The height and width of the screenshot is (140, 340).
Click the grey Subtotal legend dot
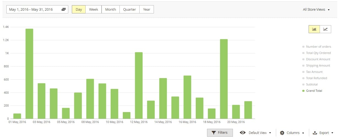click(x=303, y=84)
